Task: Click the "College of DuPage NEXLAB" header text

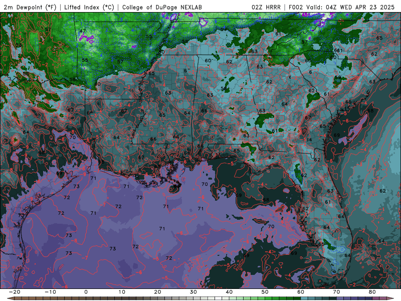Action: (162, 7)
